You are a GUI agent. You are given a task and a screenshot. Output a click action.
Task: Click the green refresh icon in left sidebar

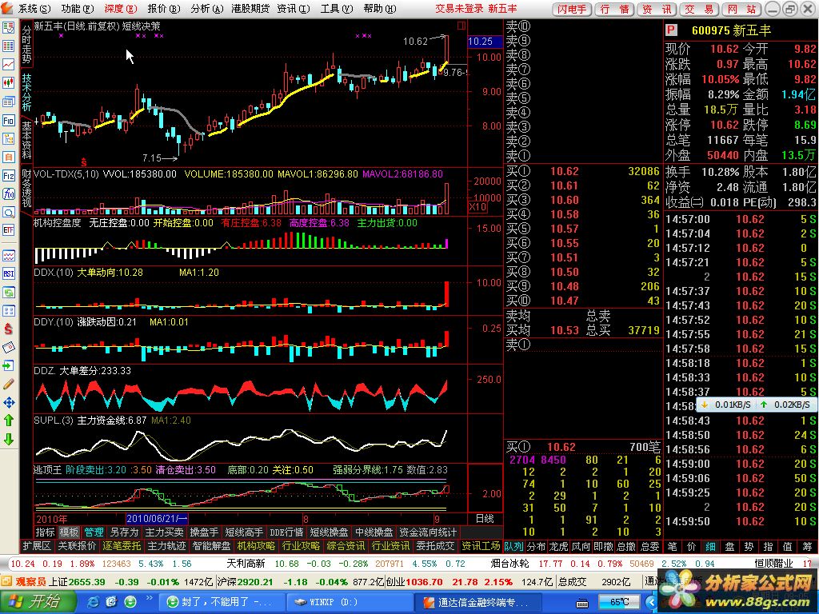click(8, 293)
